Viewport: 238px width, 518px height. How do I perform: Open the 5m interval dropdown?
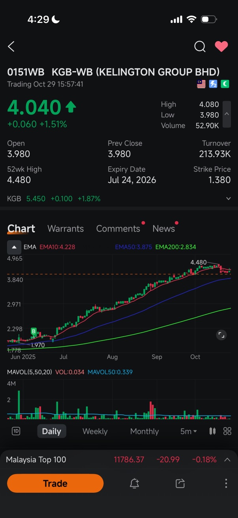tap(188, 431)
